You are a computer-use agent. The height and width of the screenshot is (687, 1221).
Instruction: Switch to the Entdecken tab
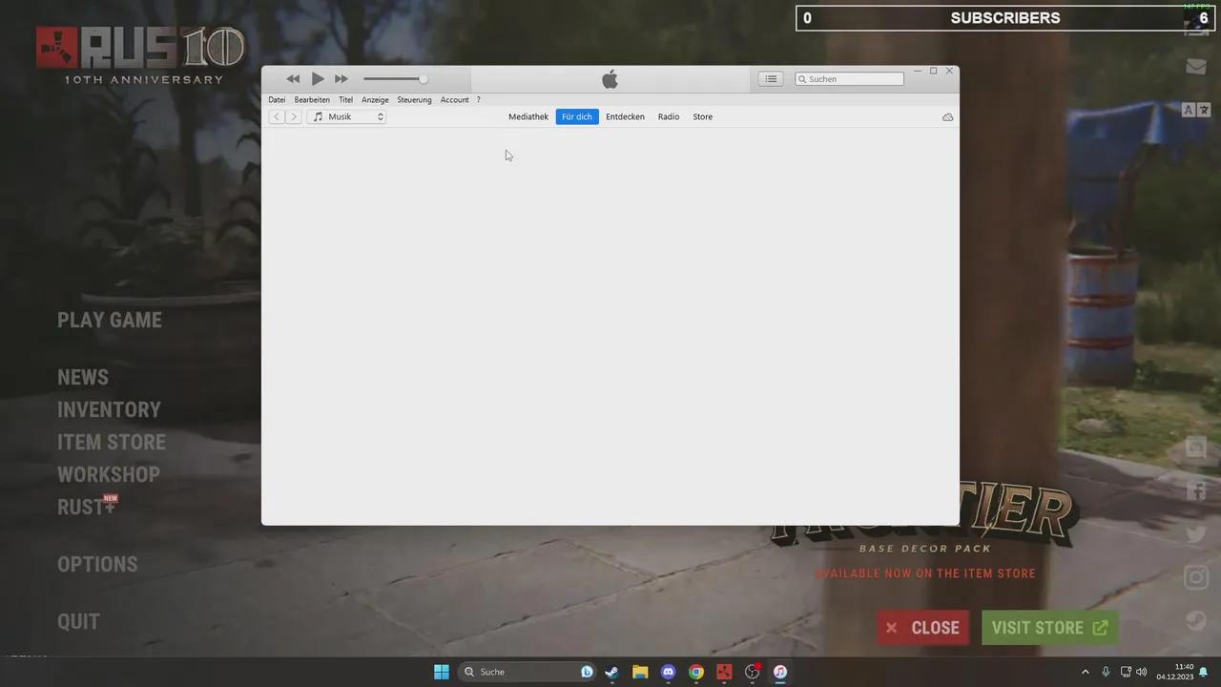coord(625,116)
